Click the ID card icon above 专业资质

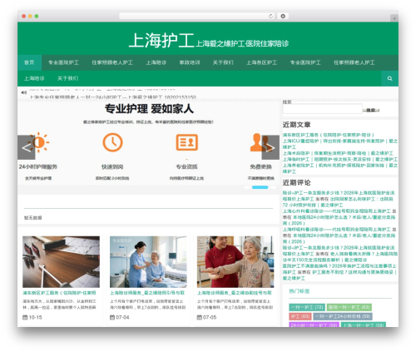(187, 142)
